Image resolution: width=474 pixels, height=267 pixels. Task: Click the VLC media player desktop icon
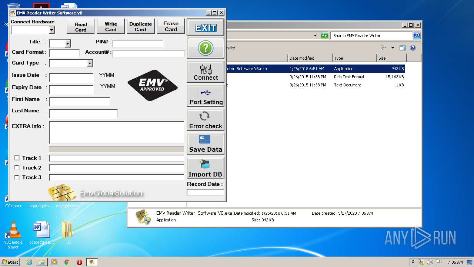tap(13, 235)
